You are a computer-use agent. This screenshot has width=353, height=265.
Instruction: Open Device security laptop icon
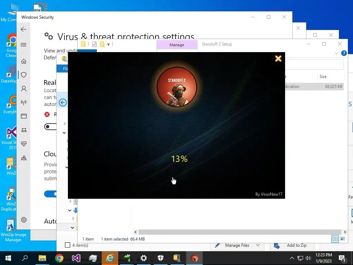(x=24, y=130)
